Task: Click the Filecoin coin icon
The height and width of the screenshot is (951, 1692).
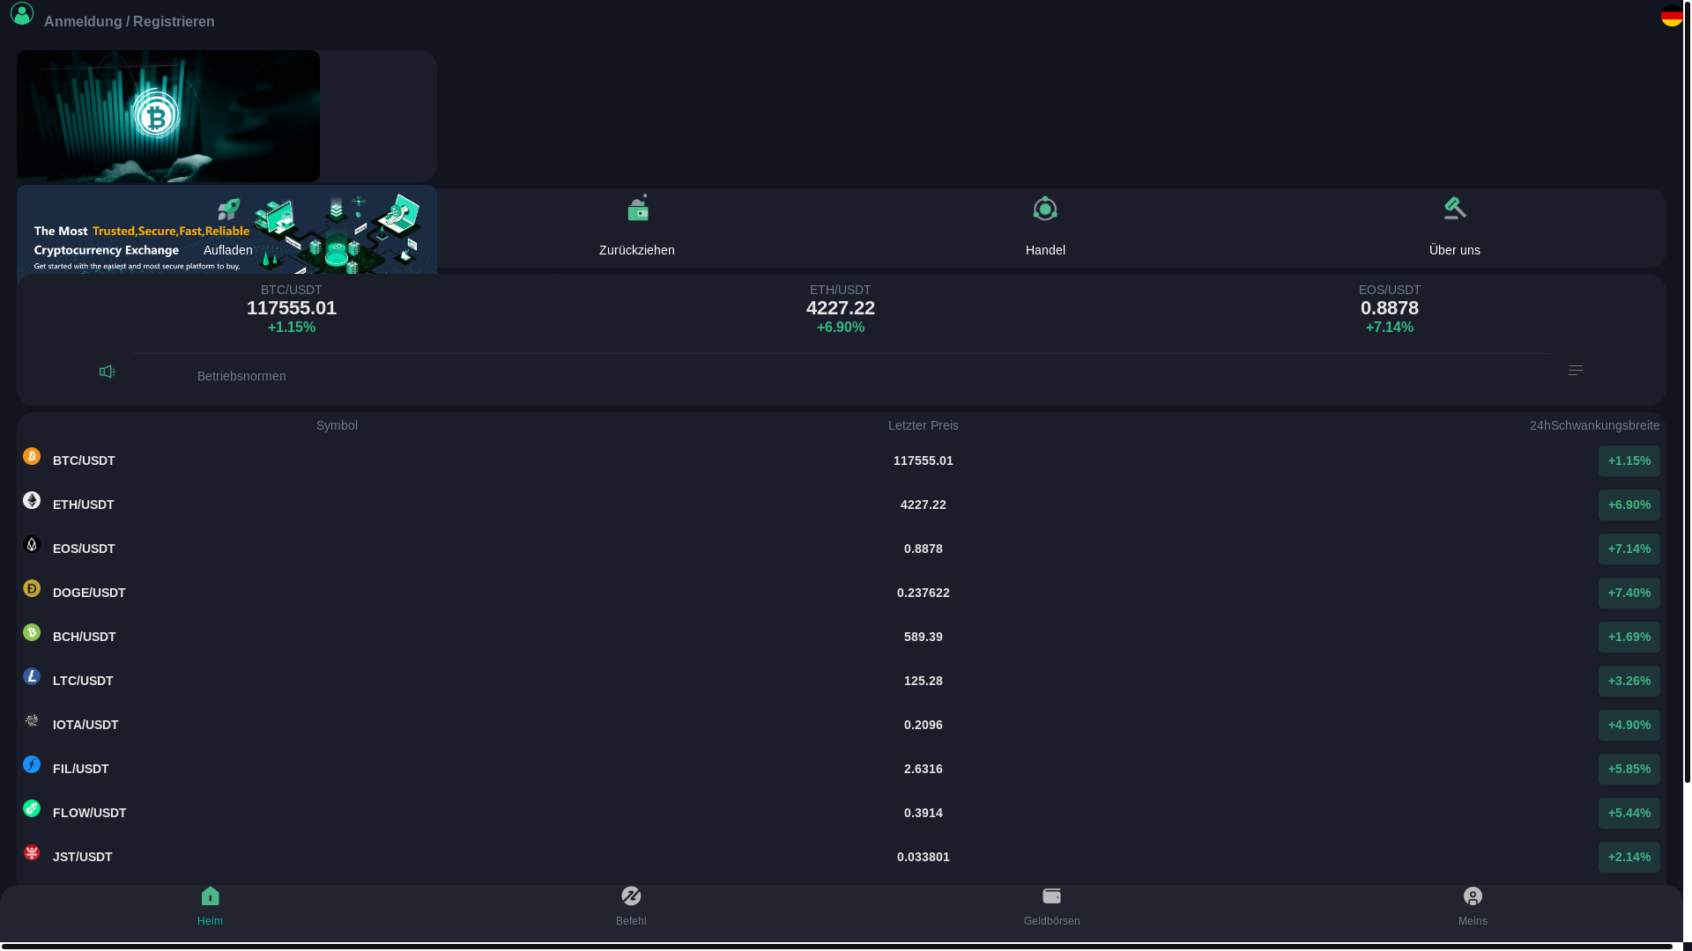Action: pyautogui.click(x=32, y=764)
